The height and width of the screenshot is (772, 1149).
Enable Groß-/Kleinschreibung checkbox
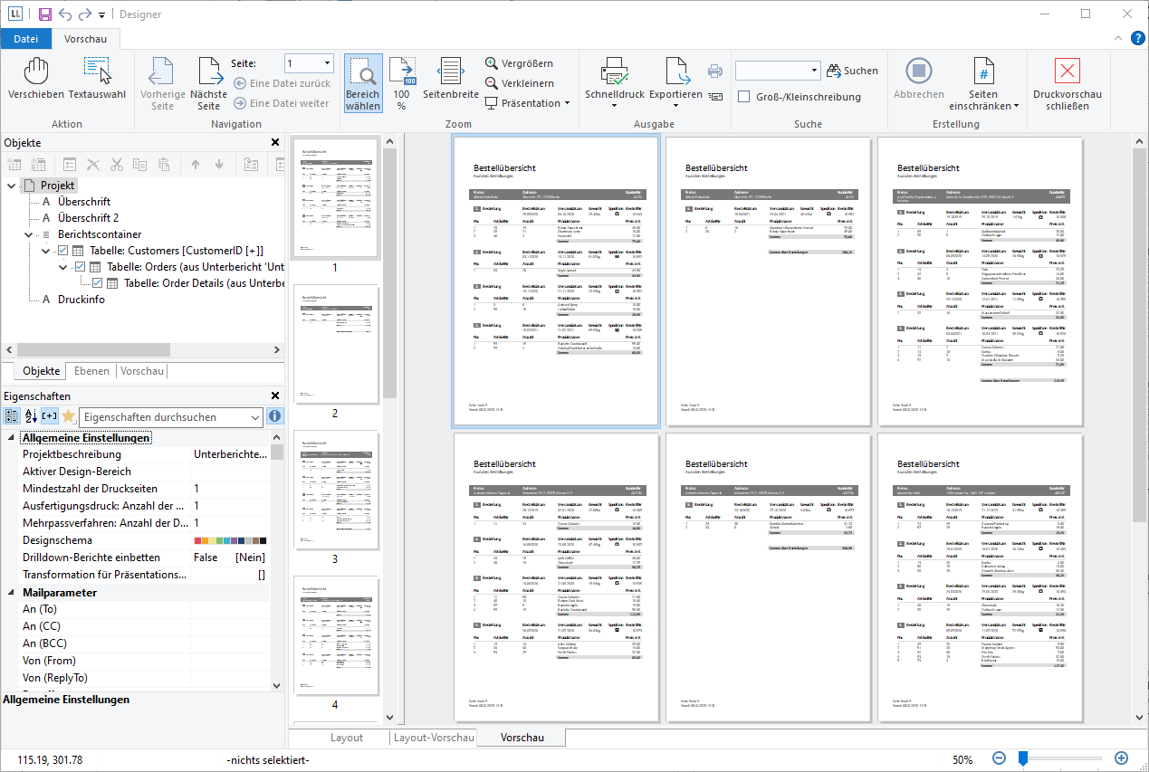click(743, 97)
